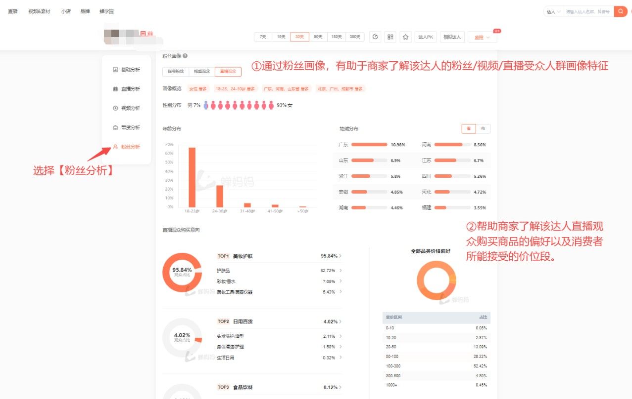Switch region distribution to 市 view
Viewport: 632px width, 399px height.
(x=483, y=128)
